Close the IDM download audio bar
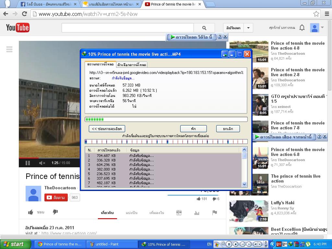 (325, 136)
